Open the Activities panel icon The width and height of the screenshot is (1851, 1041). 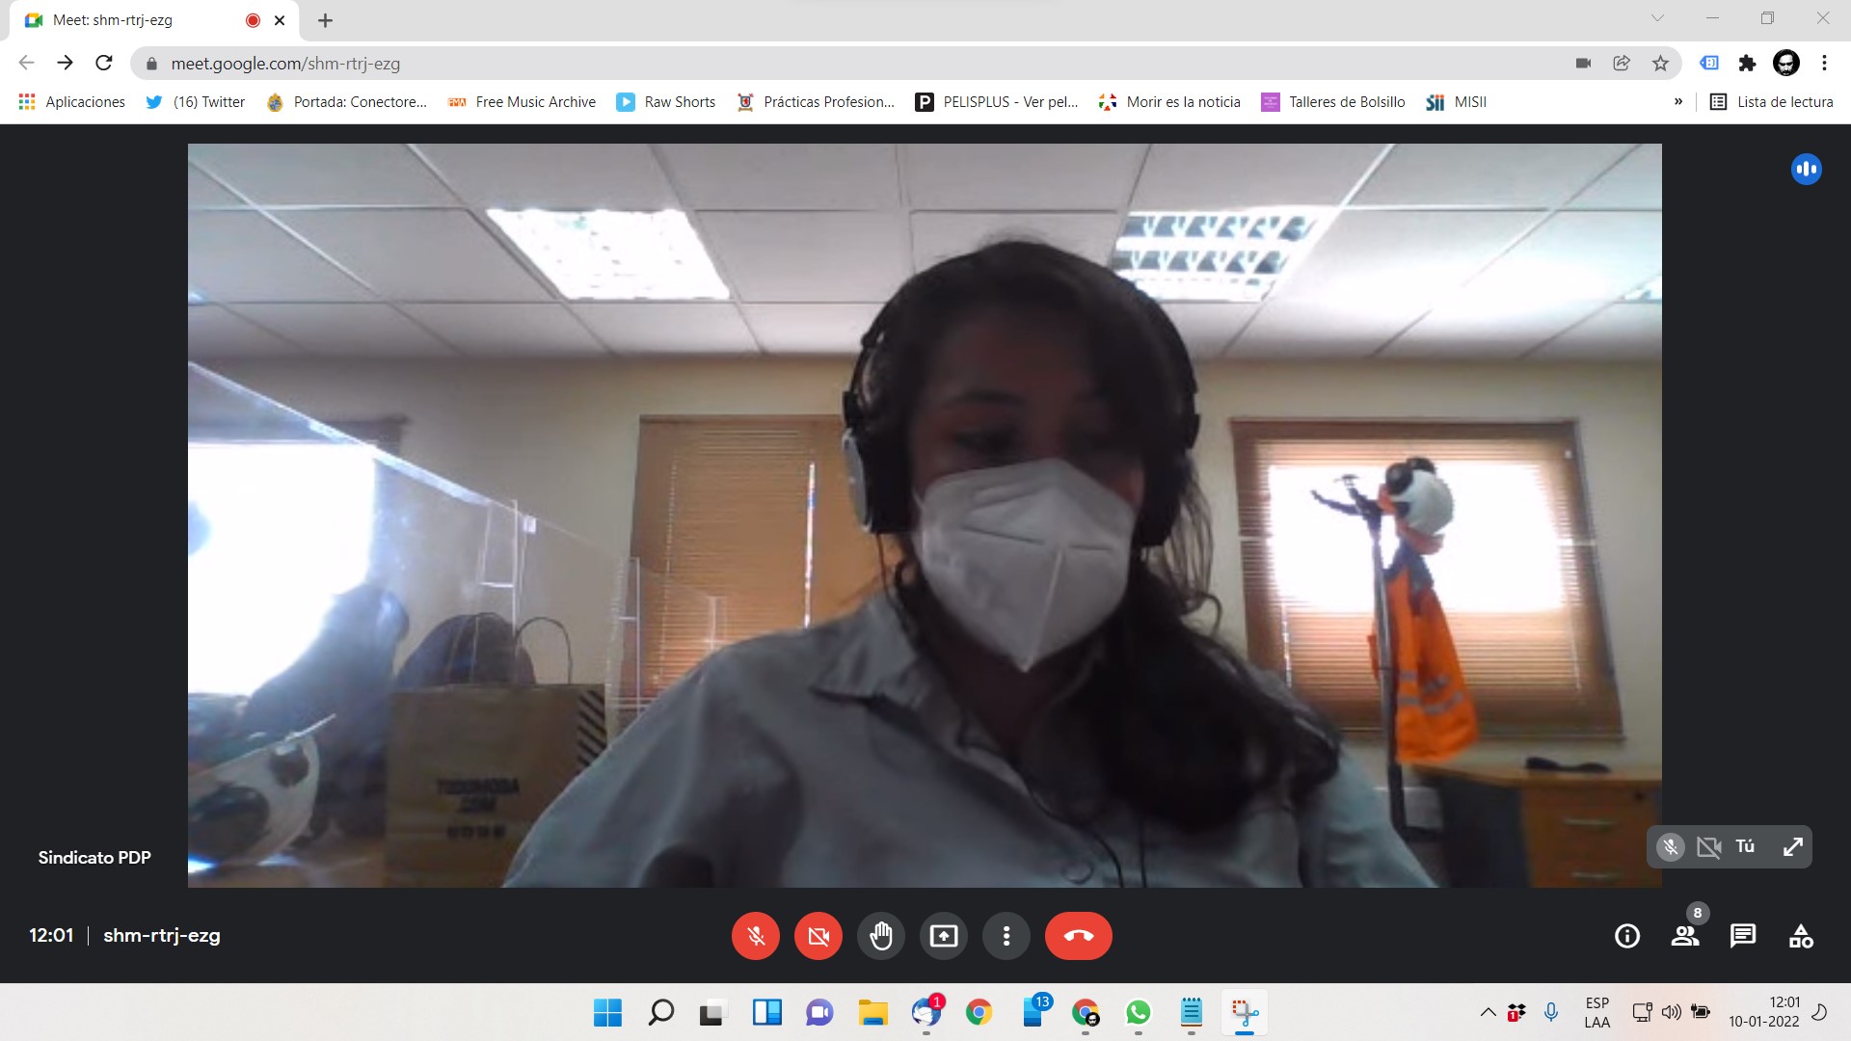1801,936
